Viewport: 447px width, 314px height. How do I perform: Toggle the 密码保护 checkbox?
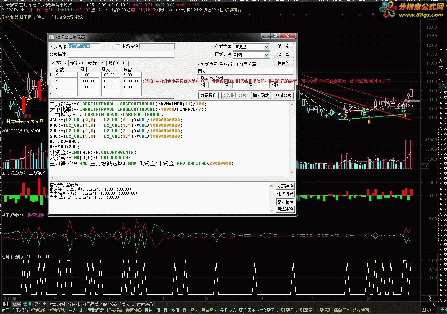[117, 46]
